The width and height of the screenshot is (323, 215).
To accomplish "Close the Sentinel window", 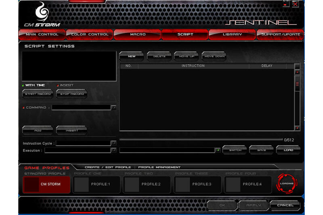I will (x=296, y=4).
